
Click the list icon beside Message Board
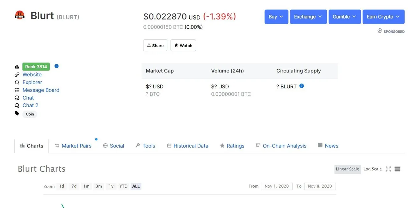click(x=17, y=90)
